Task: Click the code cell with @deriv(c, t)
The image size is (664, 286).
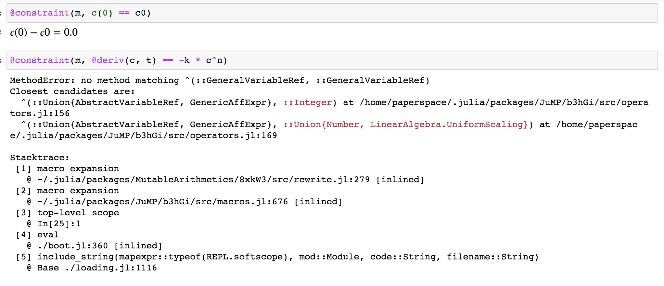Action: tap(332, 60)
